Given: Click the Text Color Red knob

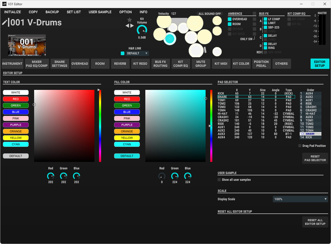Looking at the screenshot, I should (51, 176).
